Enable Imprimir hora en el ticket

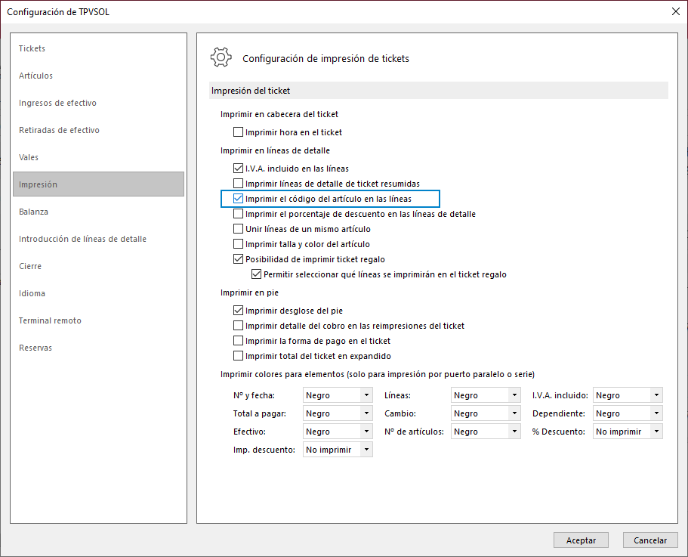coord(238,132)
